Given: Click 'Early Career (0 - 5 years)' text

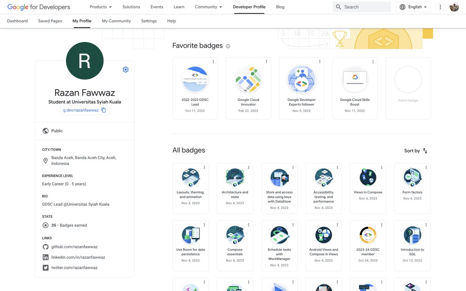Looking at the screenshot, I should coord(64,184).
